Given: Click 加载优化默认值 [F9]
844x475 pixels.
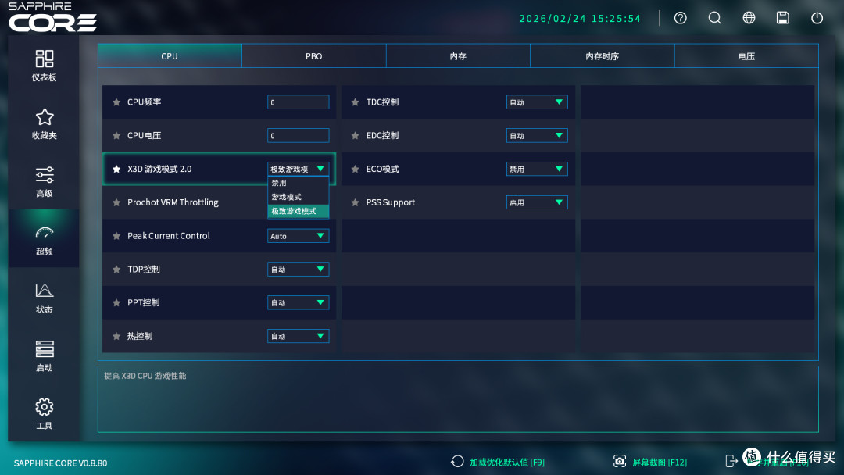Looking at the screenshot, I should (507, 462).
